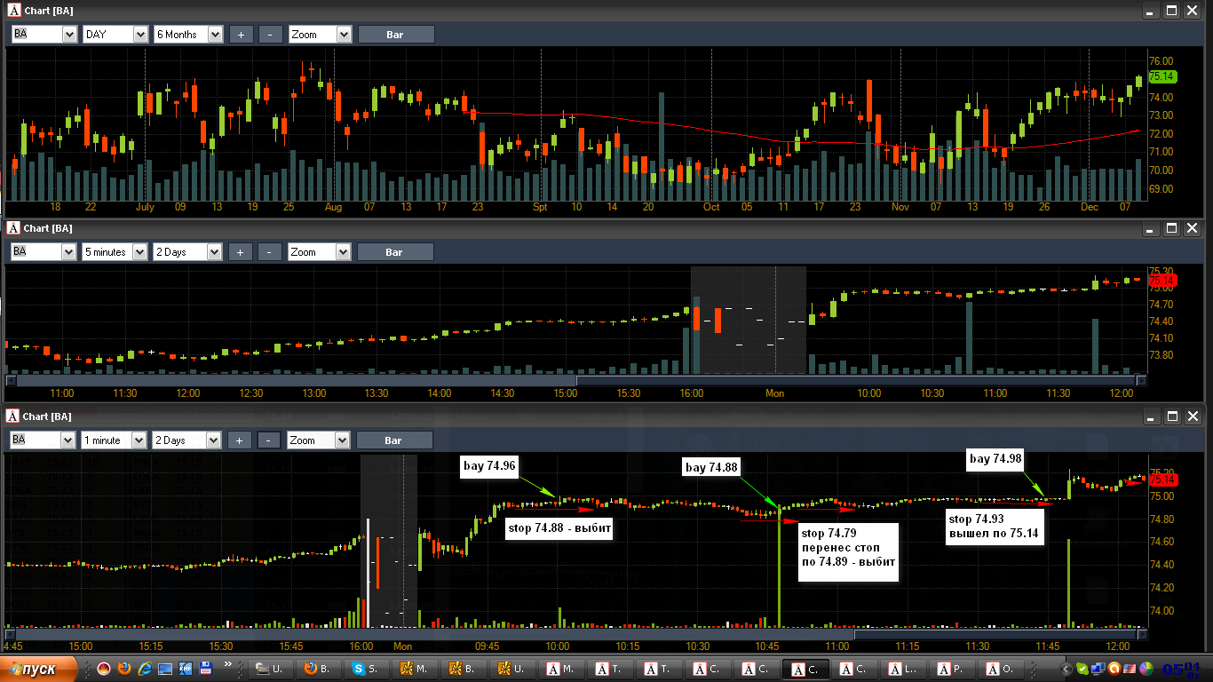The image size is (1213, 682).
Task: Click the plus button on the 1 minute chart toolbar
Action: click(241, 440)
